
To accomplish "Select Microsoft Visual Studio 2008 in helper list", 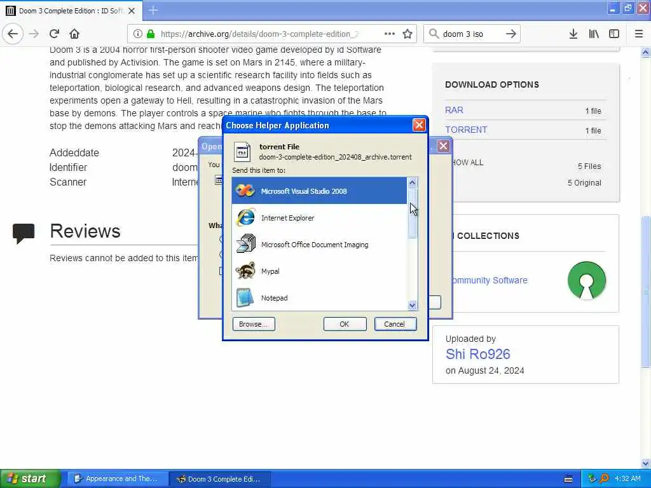I will (x=319, y=191).
